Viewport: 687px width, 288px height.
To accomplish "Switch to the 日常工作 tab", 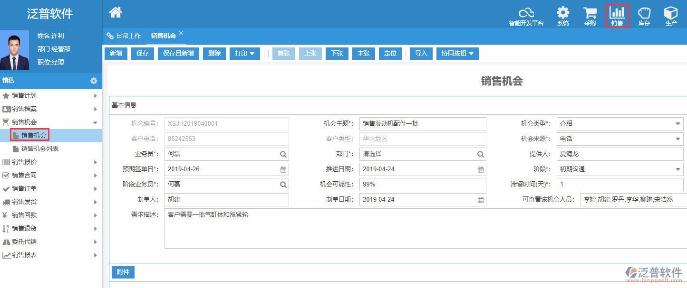I will click(124, 36).
